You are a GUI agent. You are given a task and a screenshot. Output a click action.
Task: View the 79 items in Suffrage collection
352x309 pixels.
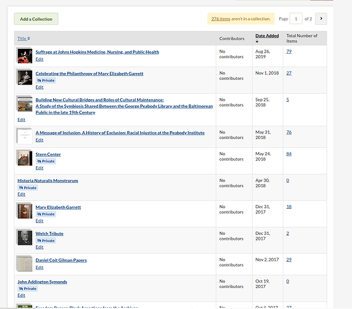(x=288, y=51)
